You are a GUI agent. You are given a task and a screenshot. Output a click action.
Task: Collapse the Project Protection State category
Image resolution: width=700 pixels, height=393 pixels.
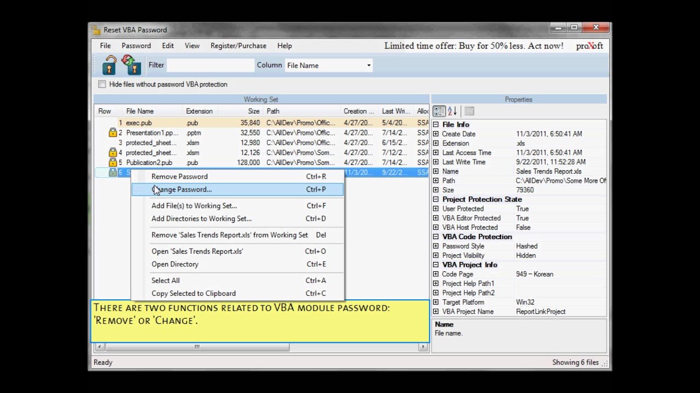click(x=436, y=199)
